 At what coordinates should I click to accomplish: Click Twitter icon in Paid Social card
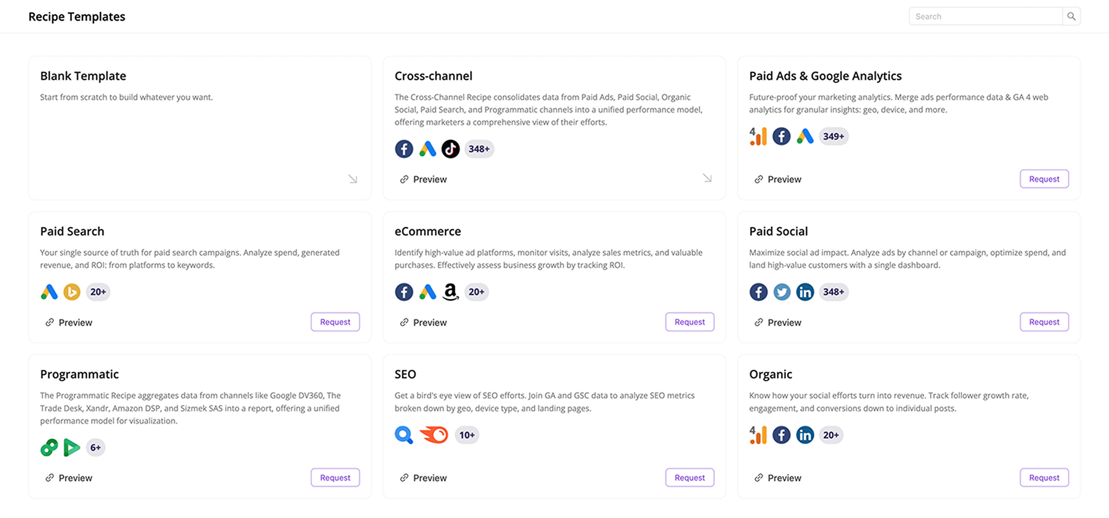(x=781, y=292)
